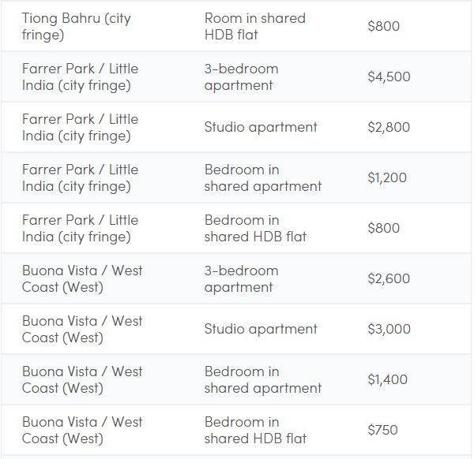474x459 pixels.
Task: Select "Bedroom in shared HDB flat" in the $750 row
Action: 254,430
